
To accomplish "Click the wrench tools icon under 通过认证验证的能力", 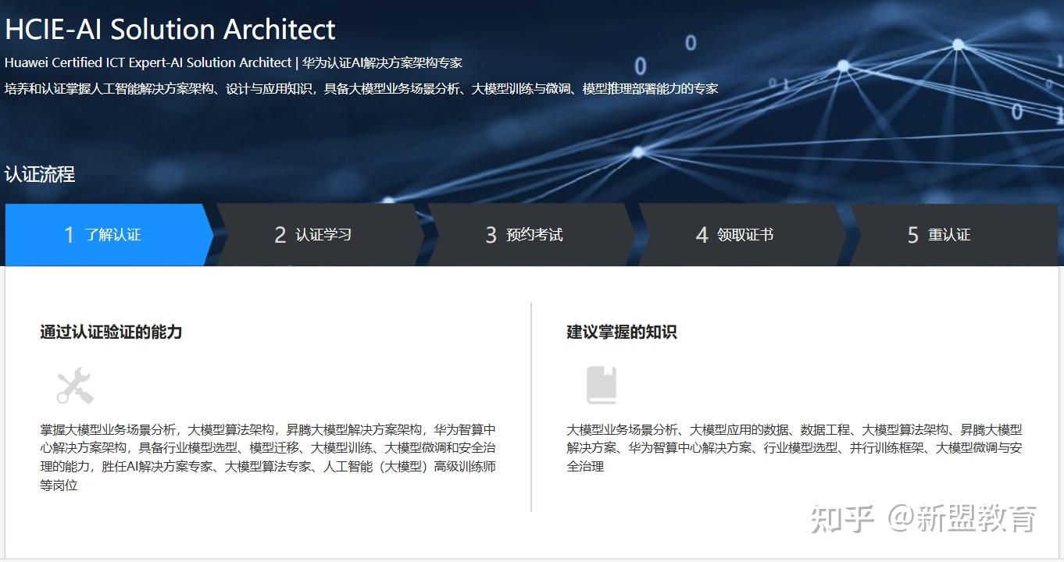I will (x=73, y=384).
